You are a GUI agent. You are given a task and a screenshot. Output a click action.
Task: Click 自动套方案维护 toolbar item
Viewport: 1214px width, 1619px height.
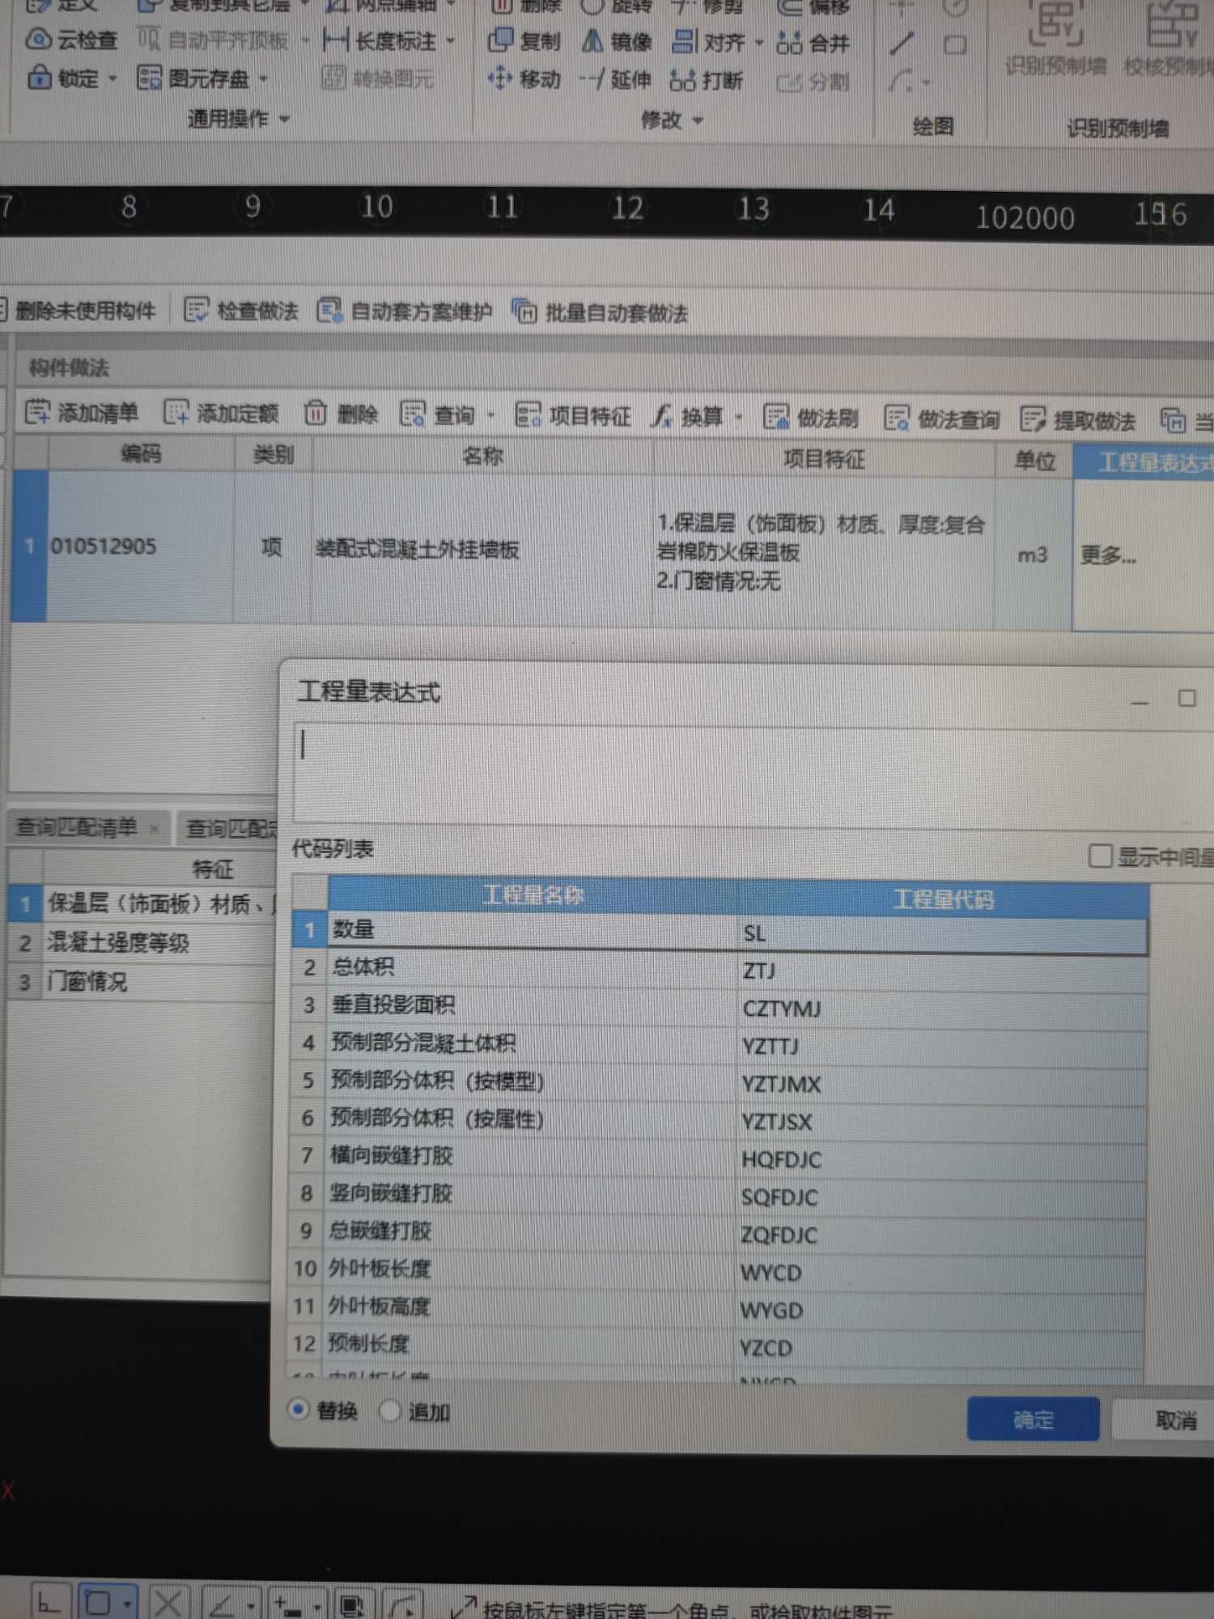point(405,311)
